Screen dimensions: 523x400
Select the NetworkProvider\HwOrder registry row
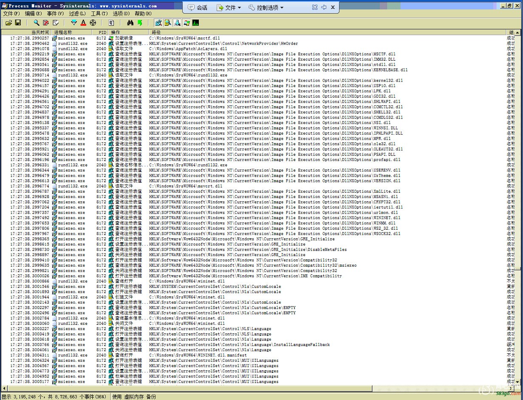coord(258,43)
